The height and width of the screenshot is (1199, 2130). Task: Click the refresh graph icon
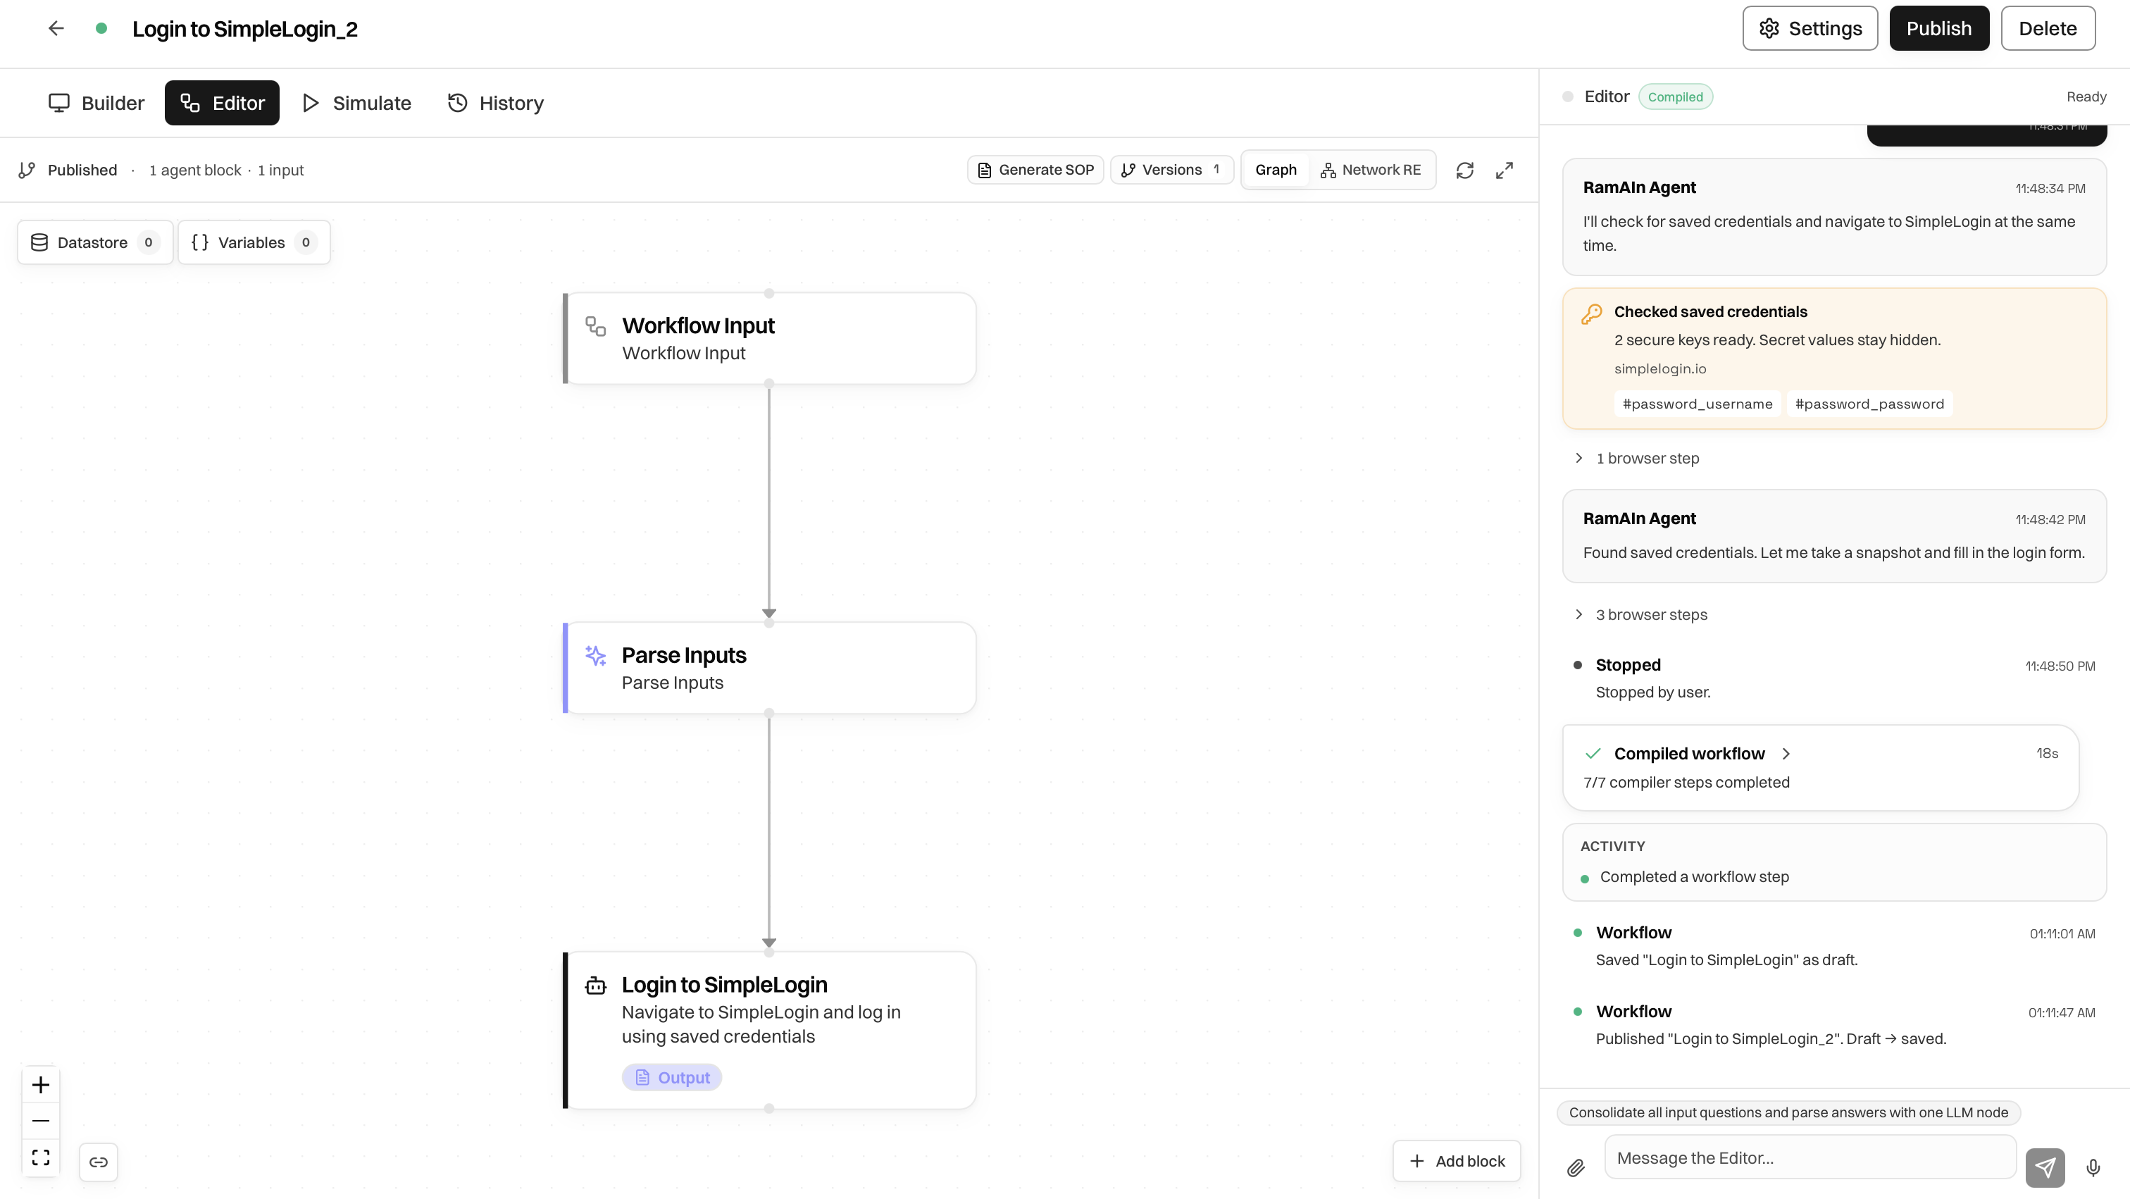click(x=1464, y=170)
